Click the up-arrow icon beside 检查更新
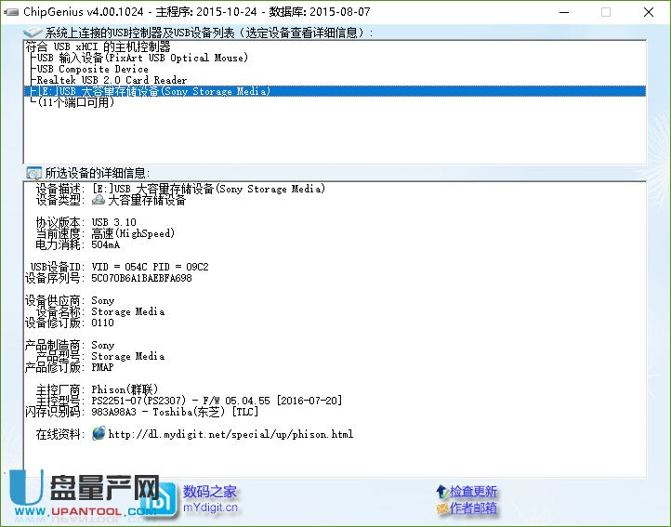This screenshot has height=527, width=671. coord(441,491)
